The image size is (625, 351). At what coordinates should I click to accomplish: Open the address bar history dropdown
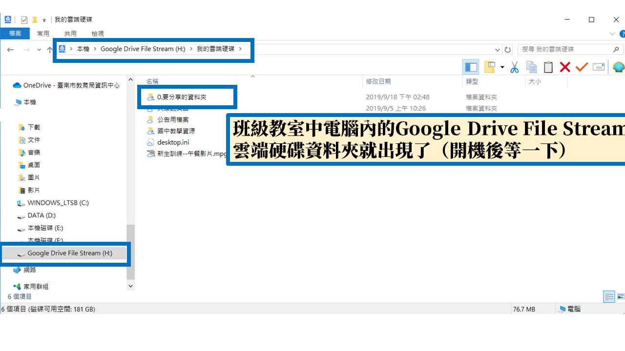pos(498,49)
